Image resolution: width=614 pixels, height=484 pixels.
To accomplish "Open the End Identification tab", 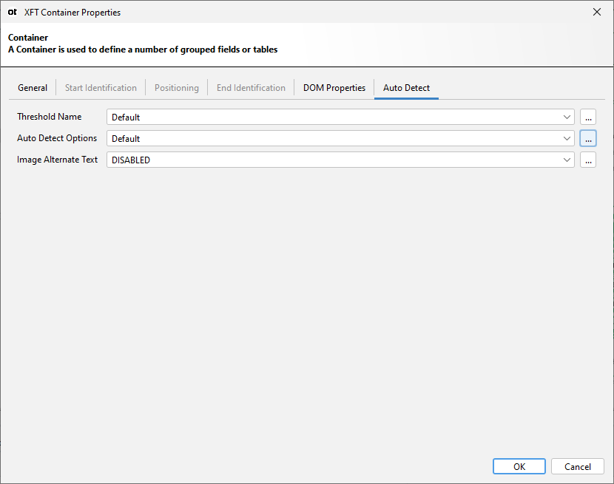I will click(x=251, y=87).
